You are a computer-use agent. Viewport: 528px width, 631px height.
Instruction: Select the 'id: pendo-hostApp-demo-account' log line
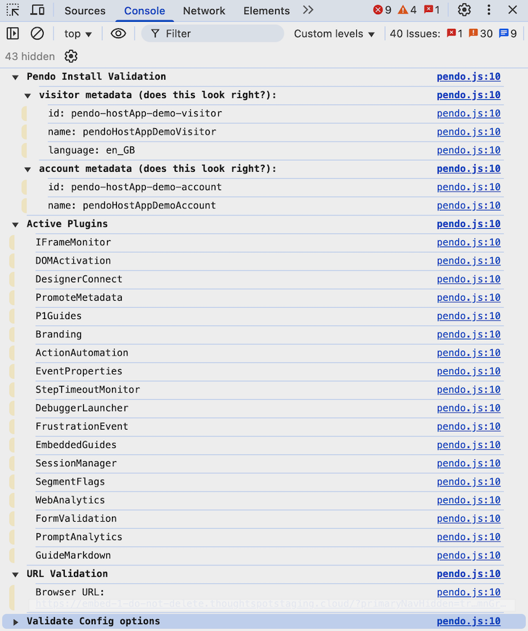[x=135, y=187]
